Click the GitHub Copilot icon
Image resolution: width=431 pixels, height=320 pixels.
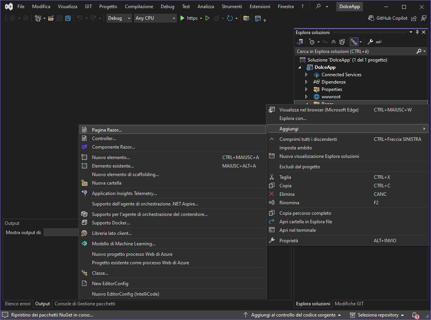click(371, 18)
